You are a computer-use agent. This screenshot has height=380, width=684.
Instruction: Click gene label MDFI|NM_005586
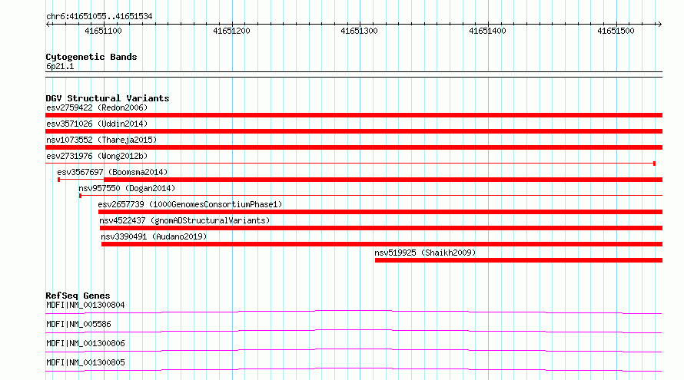point(78,324)
